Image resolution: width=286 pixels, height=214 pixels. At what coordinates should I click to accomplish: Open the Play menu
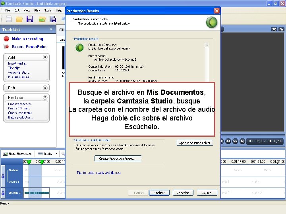pyautogui.click(x=37, y=10)
